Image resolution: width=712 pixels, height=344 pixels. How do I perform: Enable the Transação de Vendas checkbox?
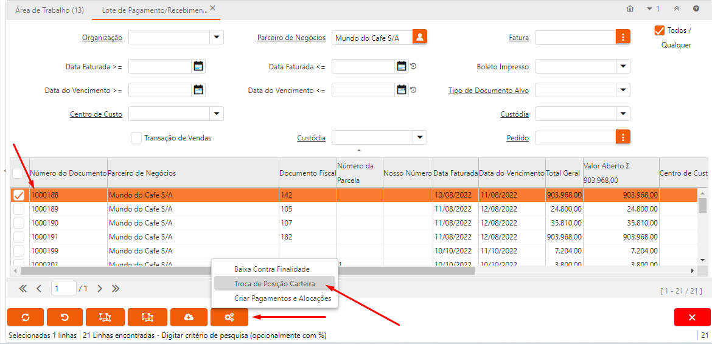tap(136, 138)
